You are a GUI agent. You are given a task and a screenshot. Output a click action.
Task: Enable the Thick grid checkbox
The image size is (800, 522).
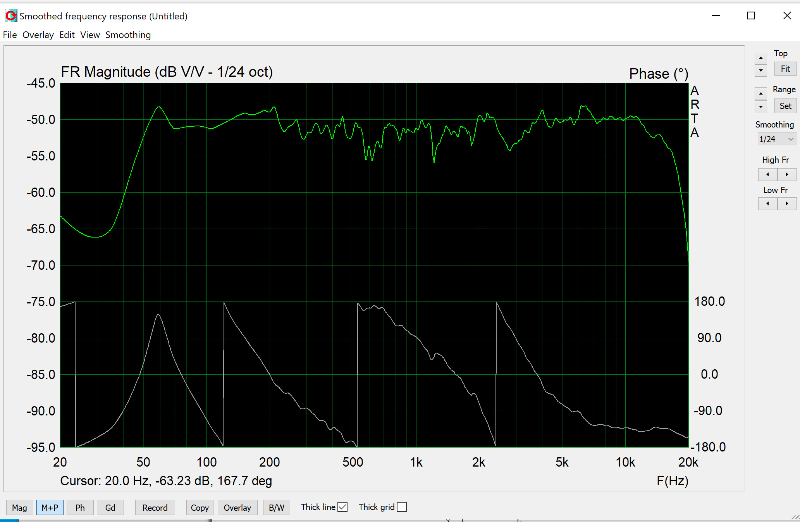pyautogui.click(x=402, y=507)
